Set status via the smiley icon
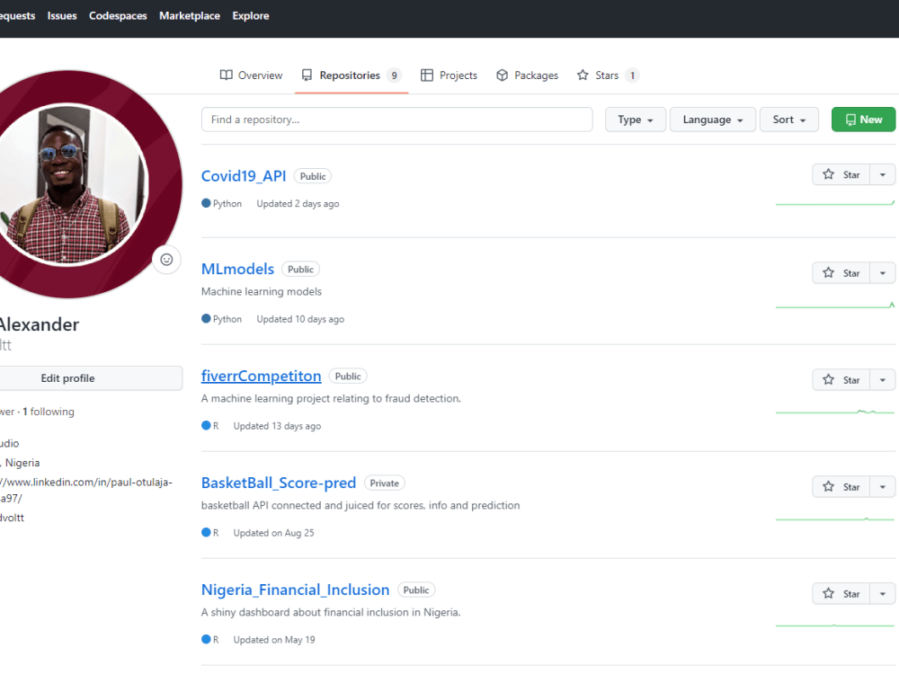Viewport: 899px width, 674px height. click(166, 260)
